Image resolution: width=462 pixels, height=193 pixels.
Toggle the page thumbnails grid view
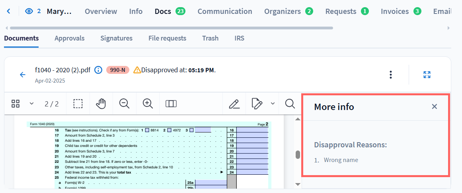tap(16, 104)
